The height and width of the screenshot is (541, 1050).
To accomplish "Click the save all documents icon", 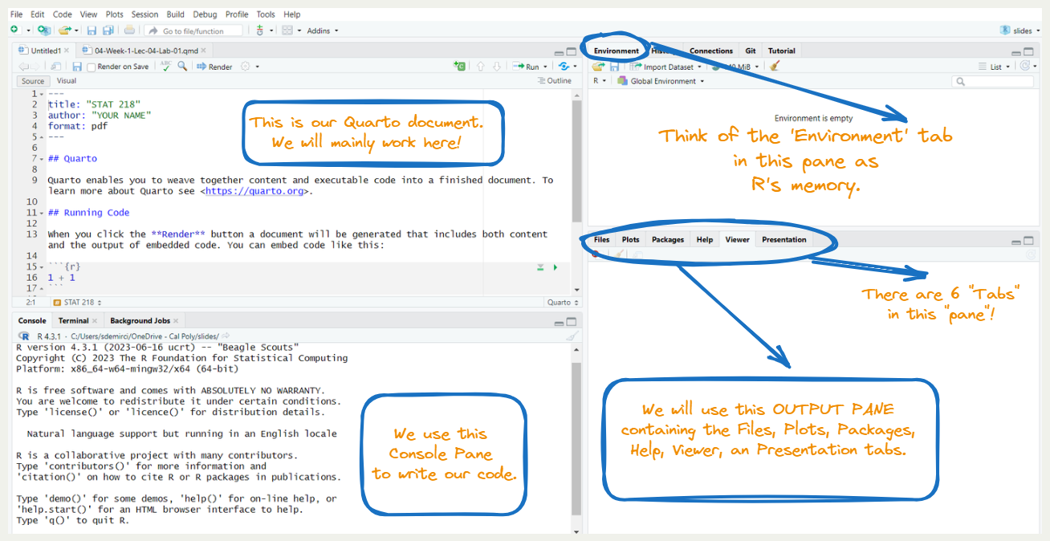I will [x=108, y=31].
